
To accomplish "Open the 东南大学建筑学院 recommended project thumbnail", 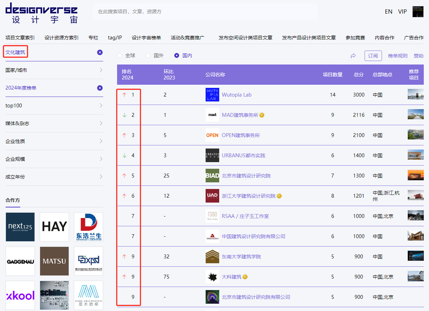I will pos(416,256).
